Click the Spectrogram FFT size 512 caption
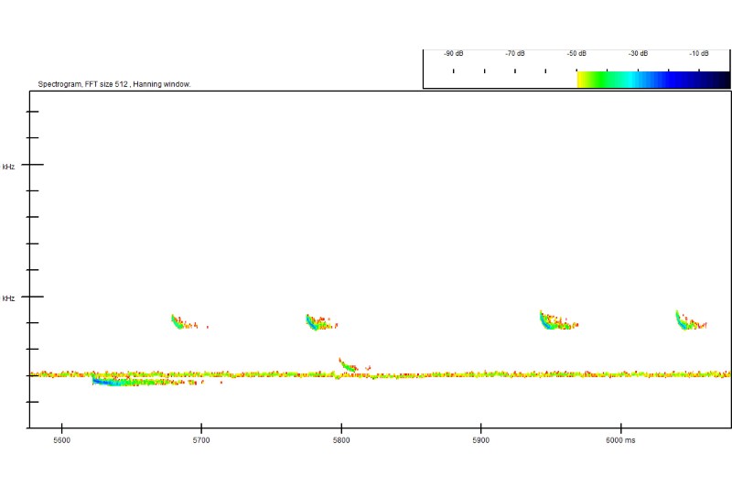 [x=114, y=84]
